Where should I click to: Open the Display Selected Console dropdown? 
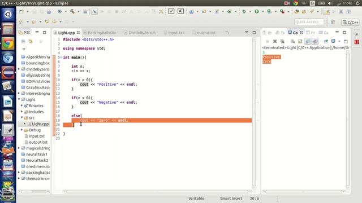point(339,41)
